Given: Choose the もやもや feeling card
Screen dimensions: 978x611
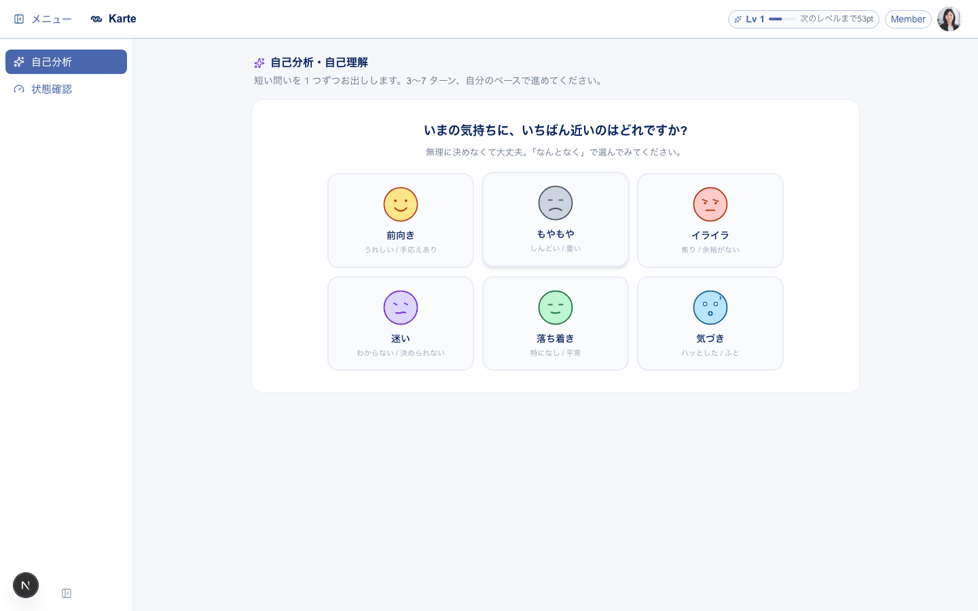Looking at the screenshot, I should 556,219.
